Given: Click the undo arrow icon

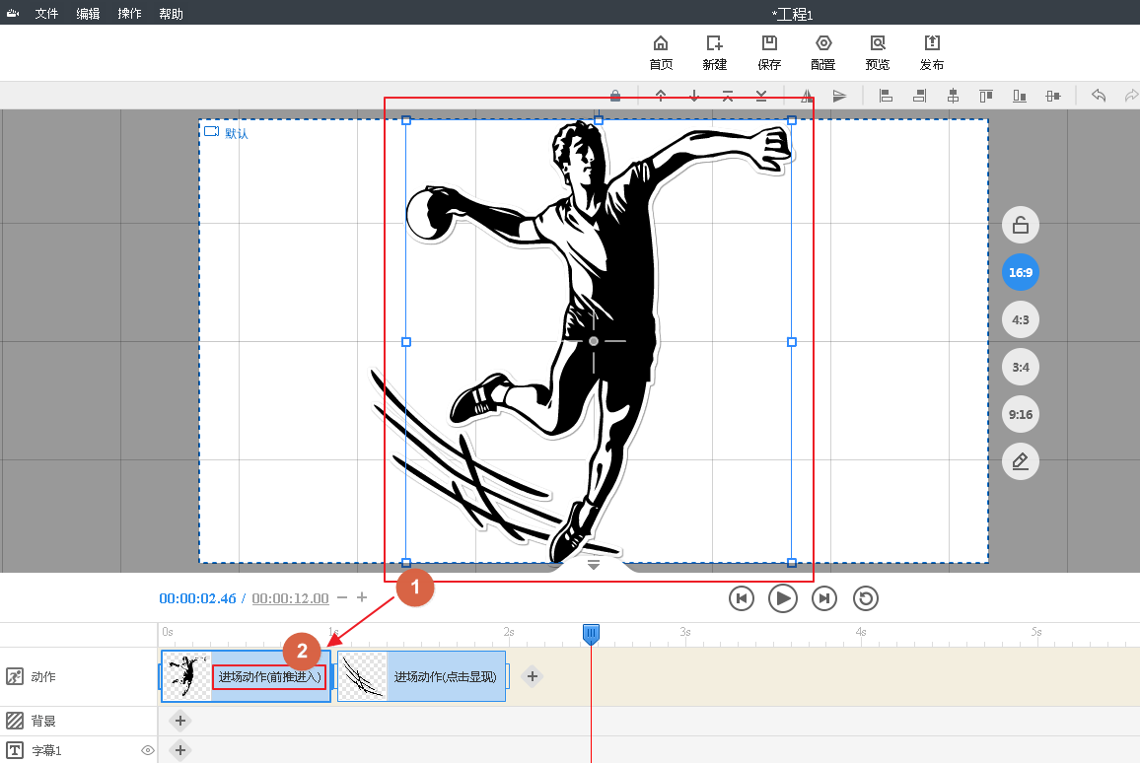Looking at the screenshot, I should point(1099,96).
